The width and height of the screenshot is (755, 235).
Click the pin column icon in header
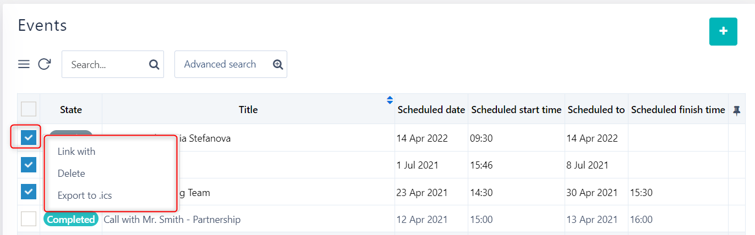coord(737,110)
